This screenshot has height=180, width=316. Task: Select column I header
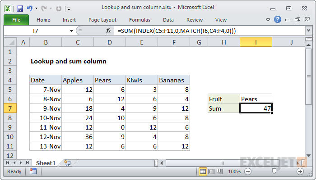point(256,42)
